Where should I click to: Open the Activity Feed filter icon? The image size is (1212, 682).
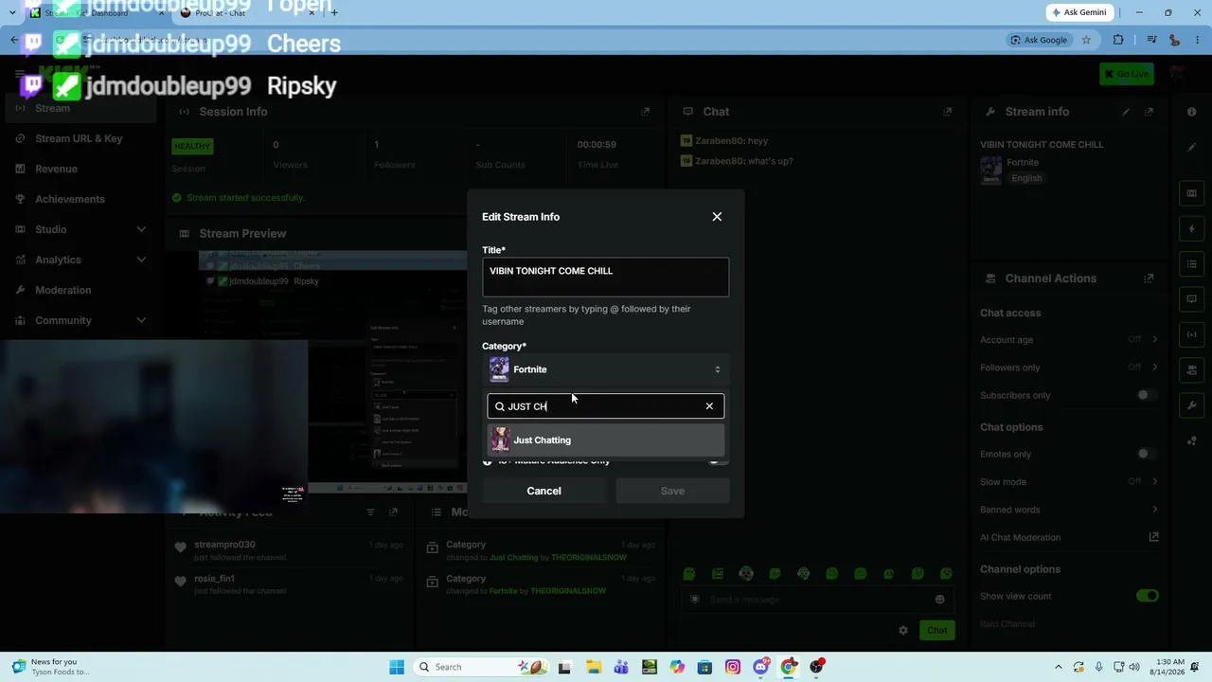click(x=370, y=512)
